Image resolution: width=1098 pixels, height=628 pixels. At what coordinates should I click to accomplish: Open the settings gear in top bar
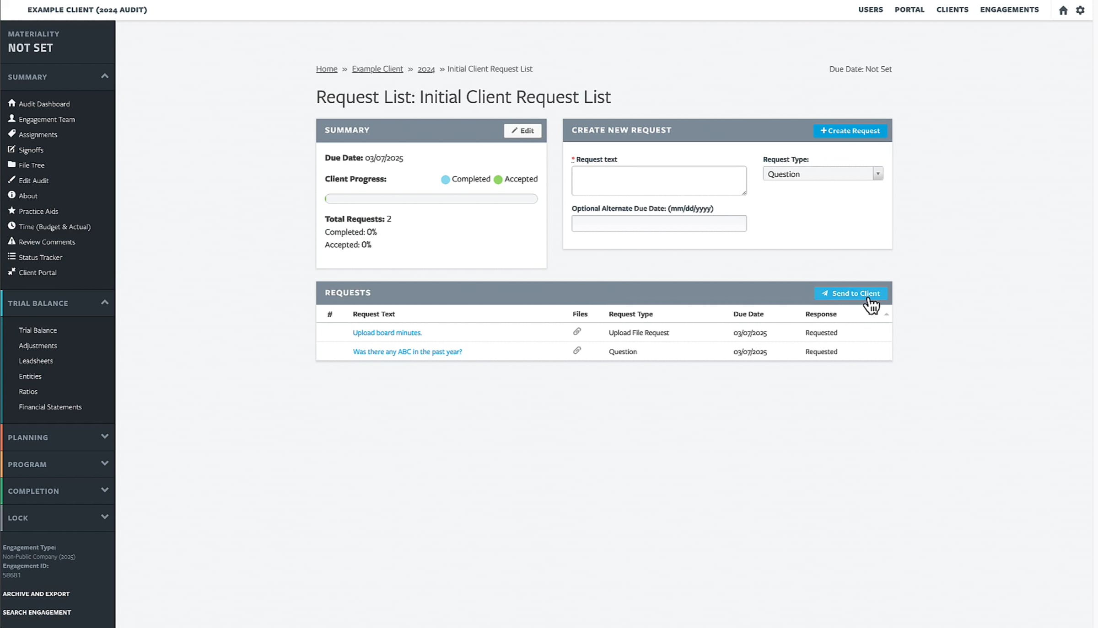click(1080, 10)
